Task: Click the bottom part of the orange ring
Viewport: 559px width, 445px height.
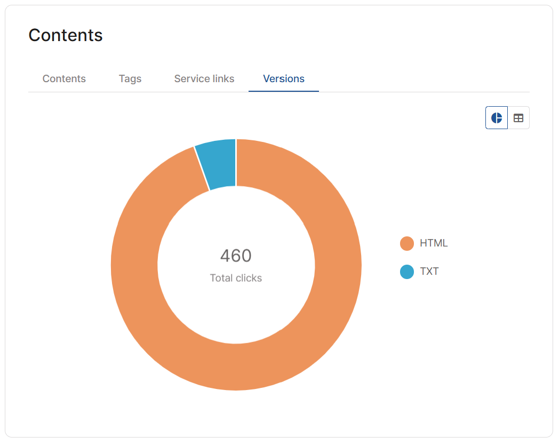Action: click(236, 367)
